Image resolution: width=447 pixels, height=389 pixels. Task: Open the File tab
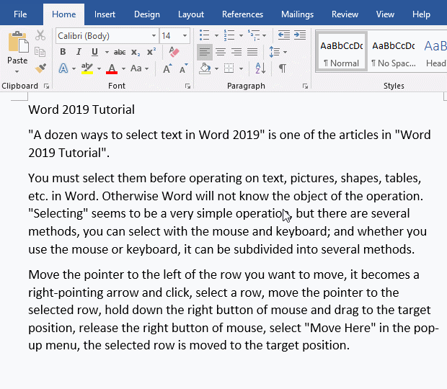20,14
